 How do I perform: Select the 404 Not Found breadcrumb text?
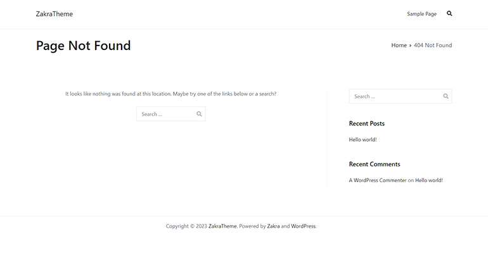coord(433,46)
